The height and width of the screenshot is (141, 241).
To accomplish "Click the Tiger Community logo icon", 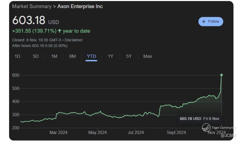I will [x=206, y=128].
